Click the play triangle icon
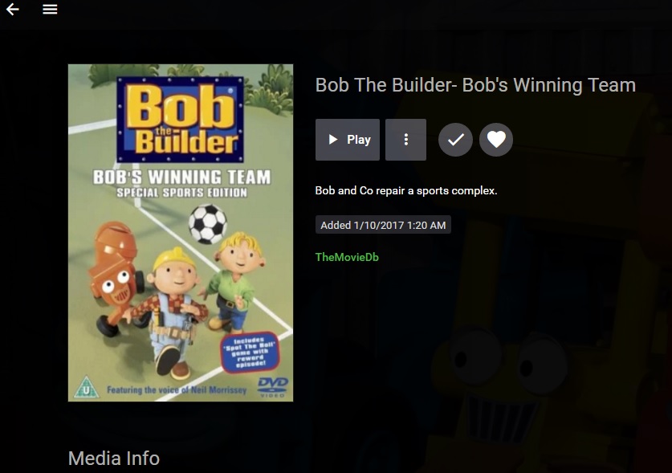 click(332, 140)
